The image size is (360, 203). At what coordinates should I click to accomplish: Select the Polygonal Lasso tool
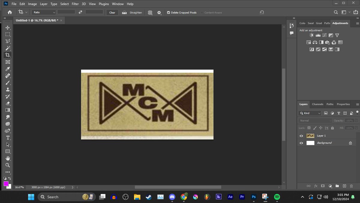pos(8,41)
